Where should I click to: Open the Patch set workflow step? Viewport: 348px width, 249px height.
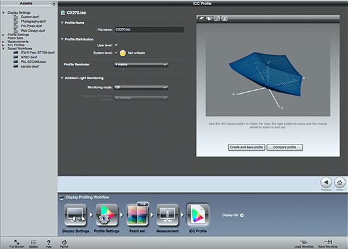(x=137, y=215)
